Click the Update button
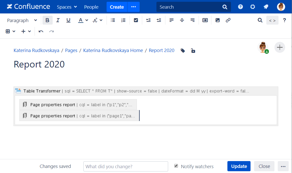 [x=239, y=166]
